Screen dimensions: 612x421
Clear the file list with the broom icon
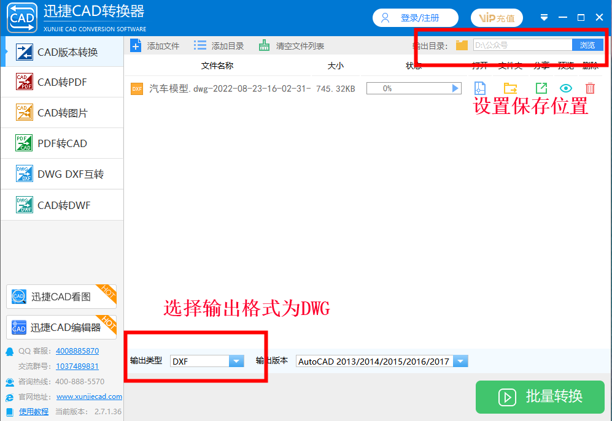[261, 45]
